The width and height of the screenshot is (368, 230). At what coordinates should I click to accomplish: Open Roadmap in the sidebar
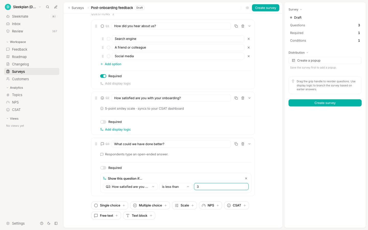(32, 57)
